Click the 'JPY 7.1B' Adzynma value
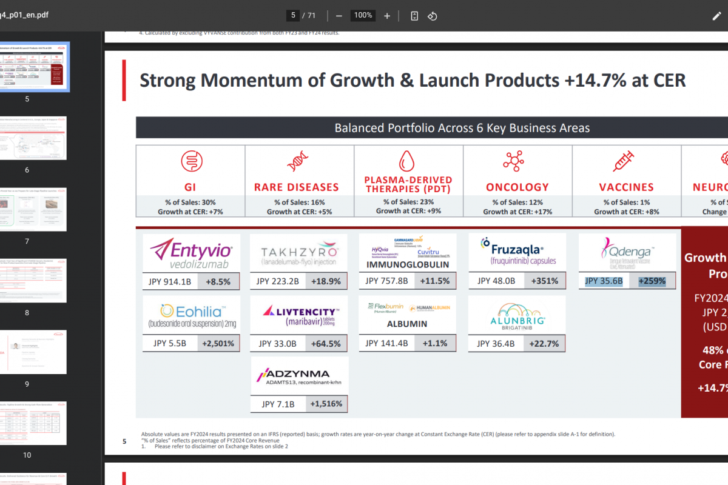Viewport: 728px width, 485px height. [x=278, y=404]
